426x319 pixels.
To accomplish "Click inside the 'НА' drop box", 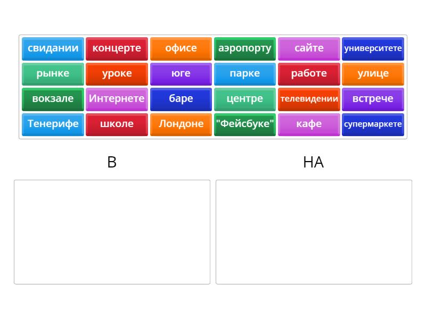I will (314, 232).
